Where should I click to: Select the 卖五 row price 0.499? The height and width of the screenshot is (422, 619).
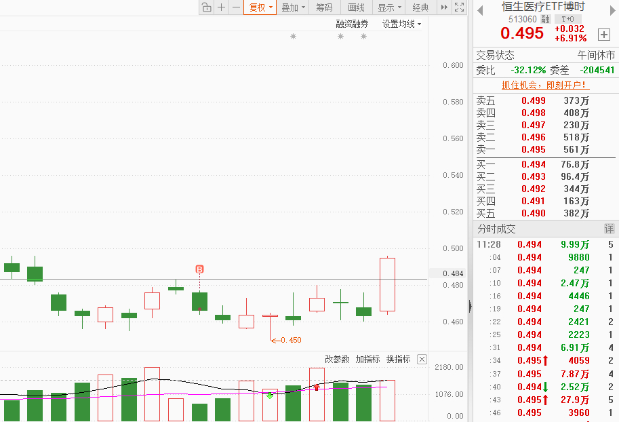(534, 101)
